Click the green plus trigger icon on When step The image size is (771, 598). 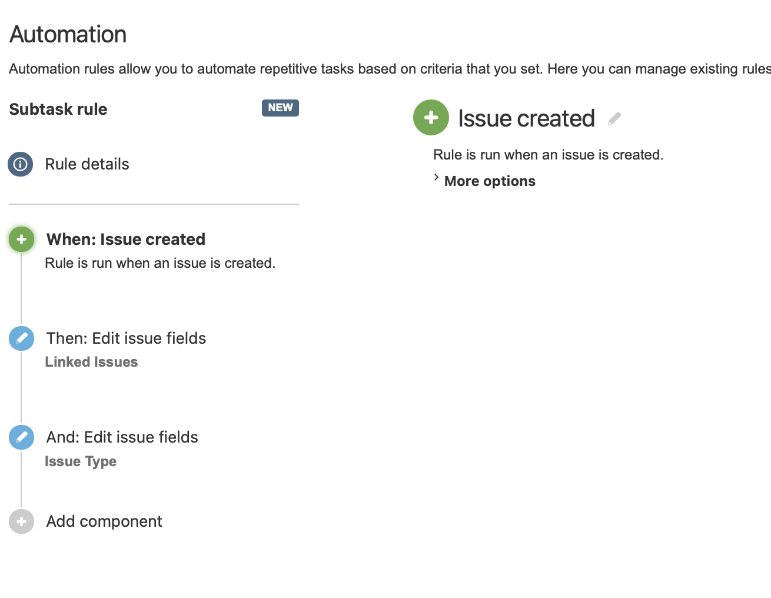point(21,239)
